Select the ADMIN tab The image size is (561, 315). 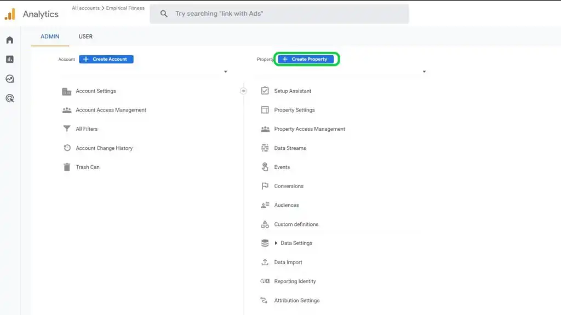50,37
